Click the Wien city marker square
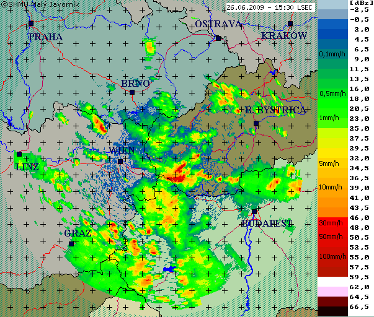This screenshot has width=374, height=317. point(120,161)
